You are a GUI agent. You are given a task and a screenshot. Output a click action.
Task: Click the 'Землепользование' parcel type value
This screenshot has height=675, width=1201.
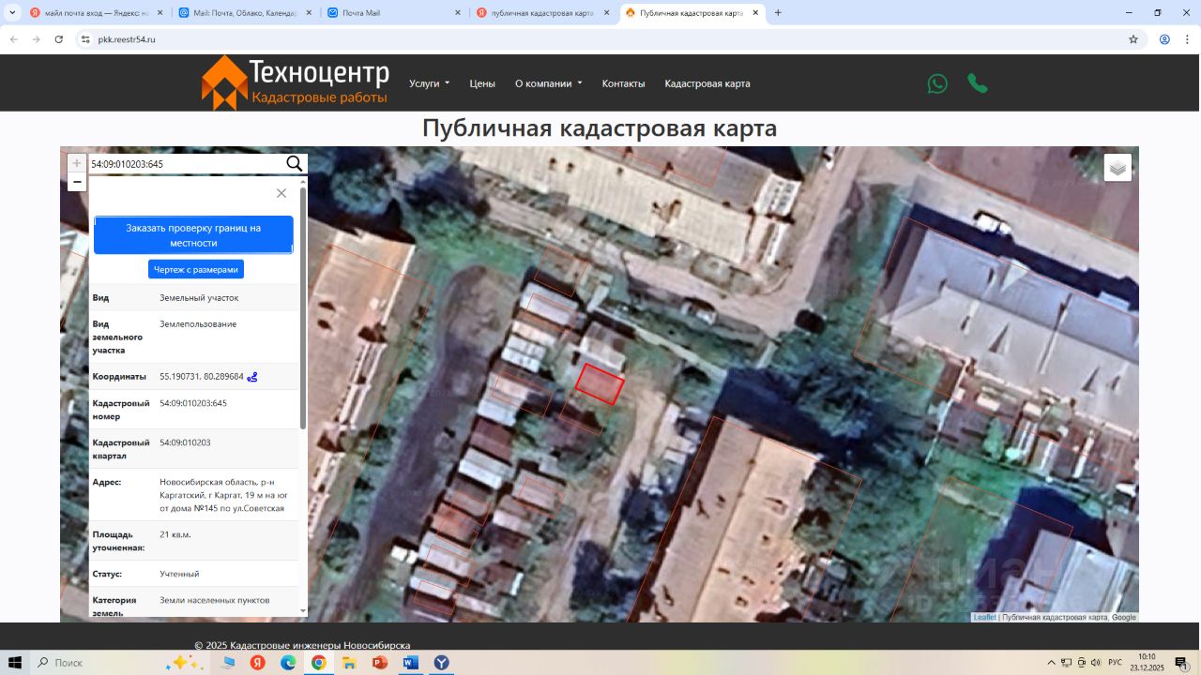point(198,324)
